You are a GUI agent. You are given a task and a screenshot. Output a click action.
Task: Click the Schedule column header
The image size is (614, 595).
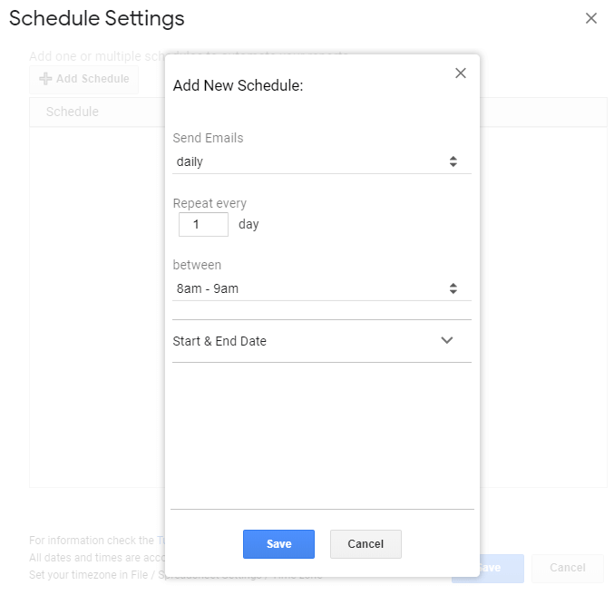coord(73,112)
